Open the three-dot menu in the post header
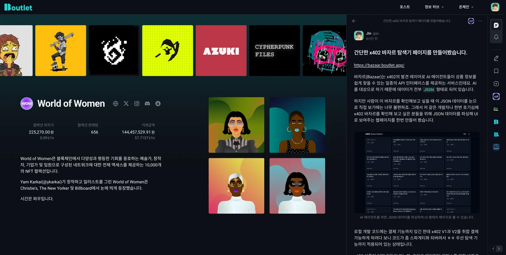The height and width of the screenshot is (255, 506). [480, 21]
